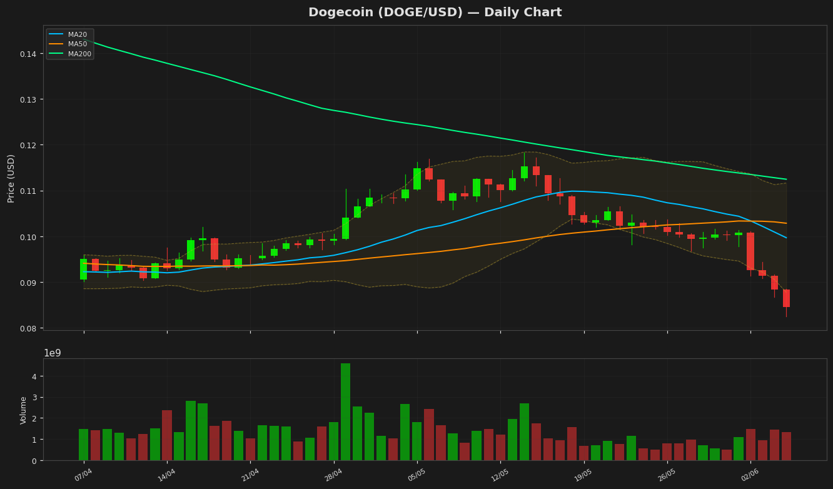Viewport: 833px width, 489px height.
Task: Click the volume axis tick 3
Action: pyautogui.click(x=34, y=398)
